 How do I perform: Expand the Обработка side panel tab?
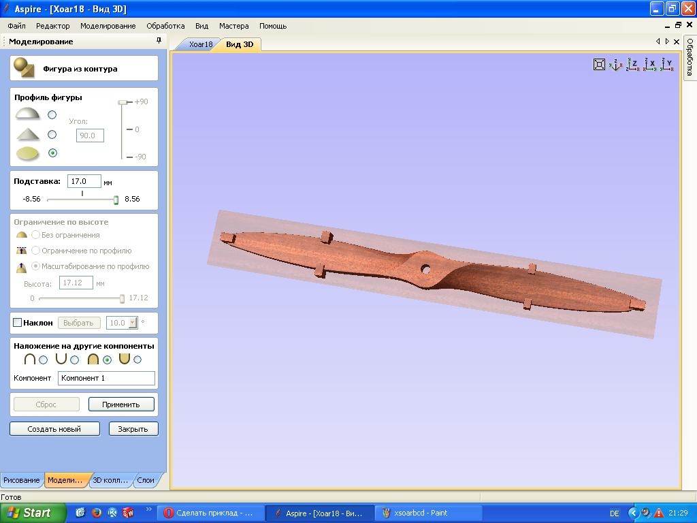click(x=690, y=58)
